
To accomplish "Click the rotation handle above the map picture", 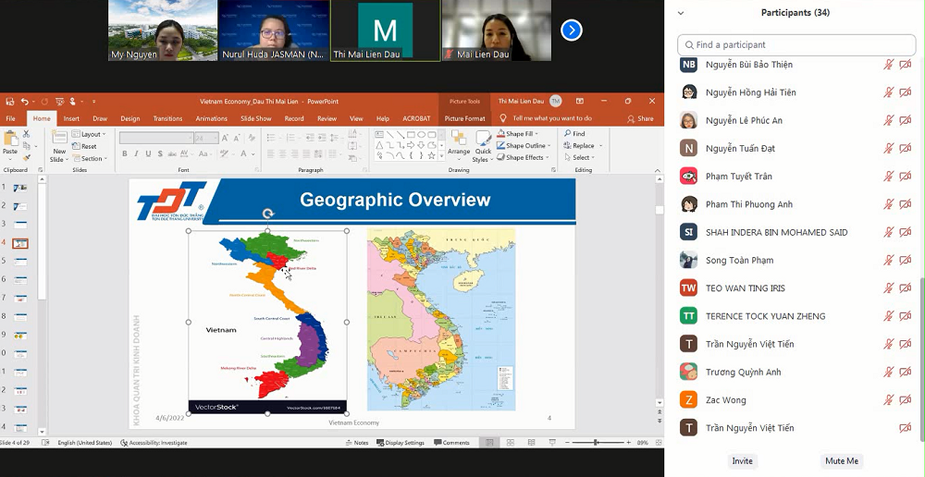I will point(268,214).
